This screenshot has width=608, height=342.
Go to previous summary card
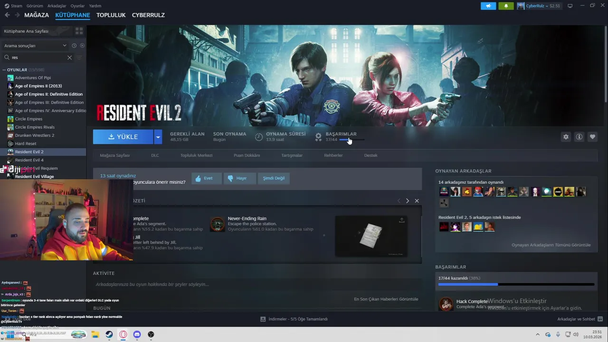[399, 201]
